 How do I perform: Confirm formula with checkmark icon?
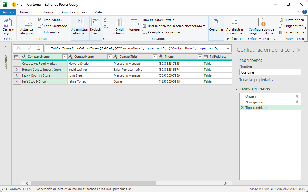point(29,48)
